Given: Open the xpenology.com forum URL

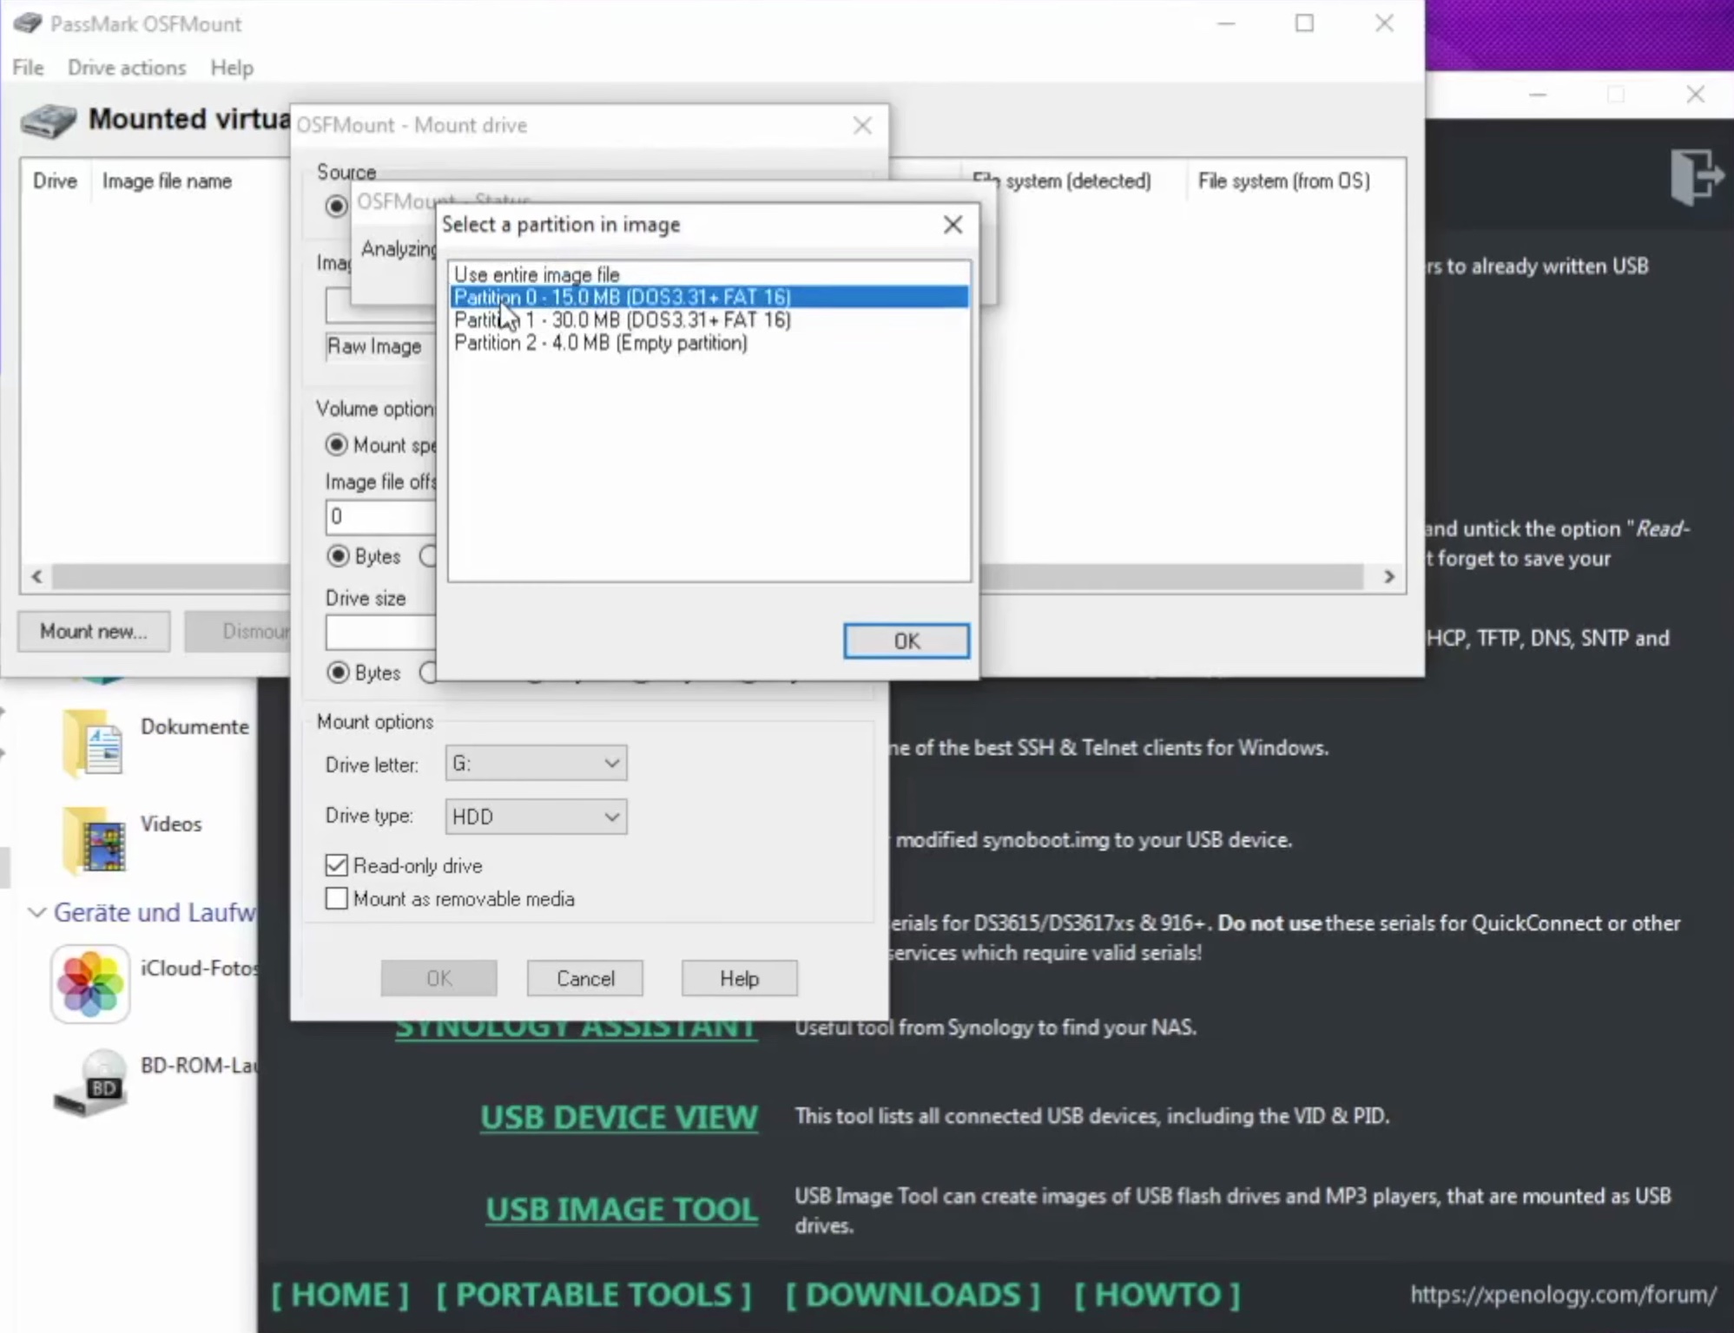Looking at the screenshot, I should [1563, 1294].
